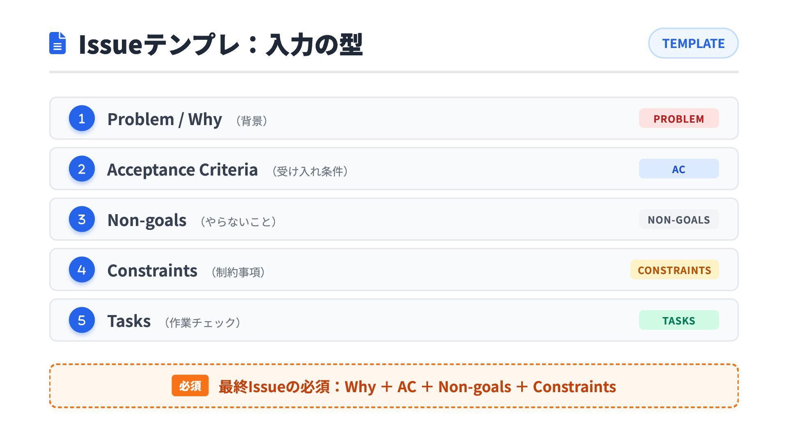Click the Problem / Why heading
This screenshot has width=788, height=443.
coord(165,119)
